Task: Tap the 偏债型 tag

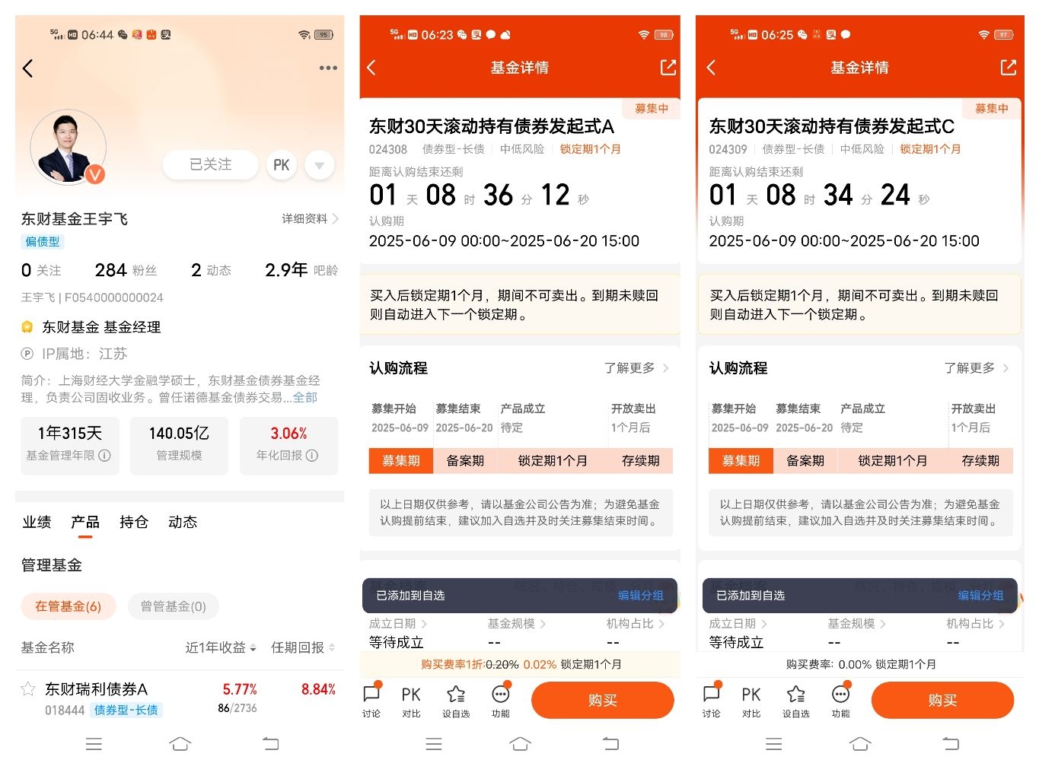Action: coord(43,241)
